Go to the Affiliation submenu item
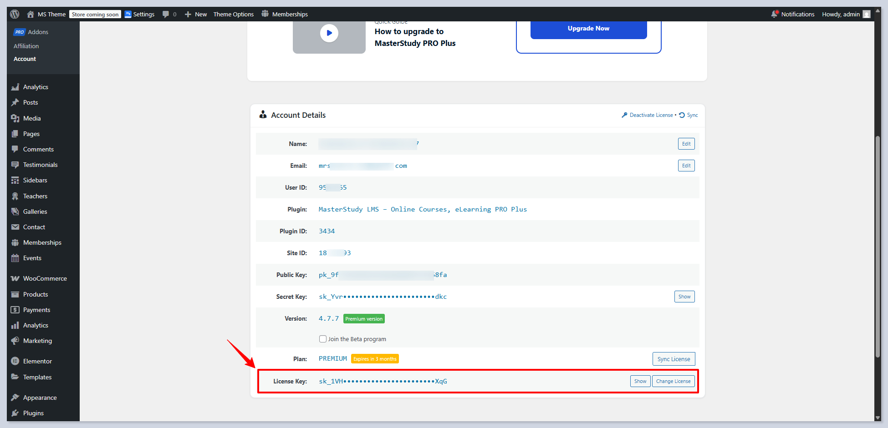The height and width of the screenshot is (428, 888). 26,46
